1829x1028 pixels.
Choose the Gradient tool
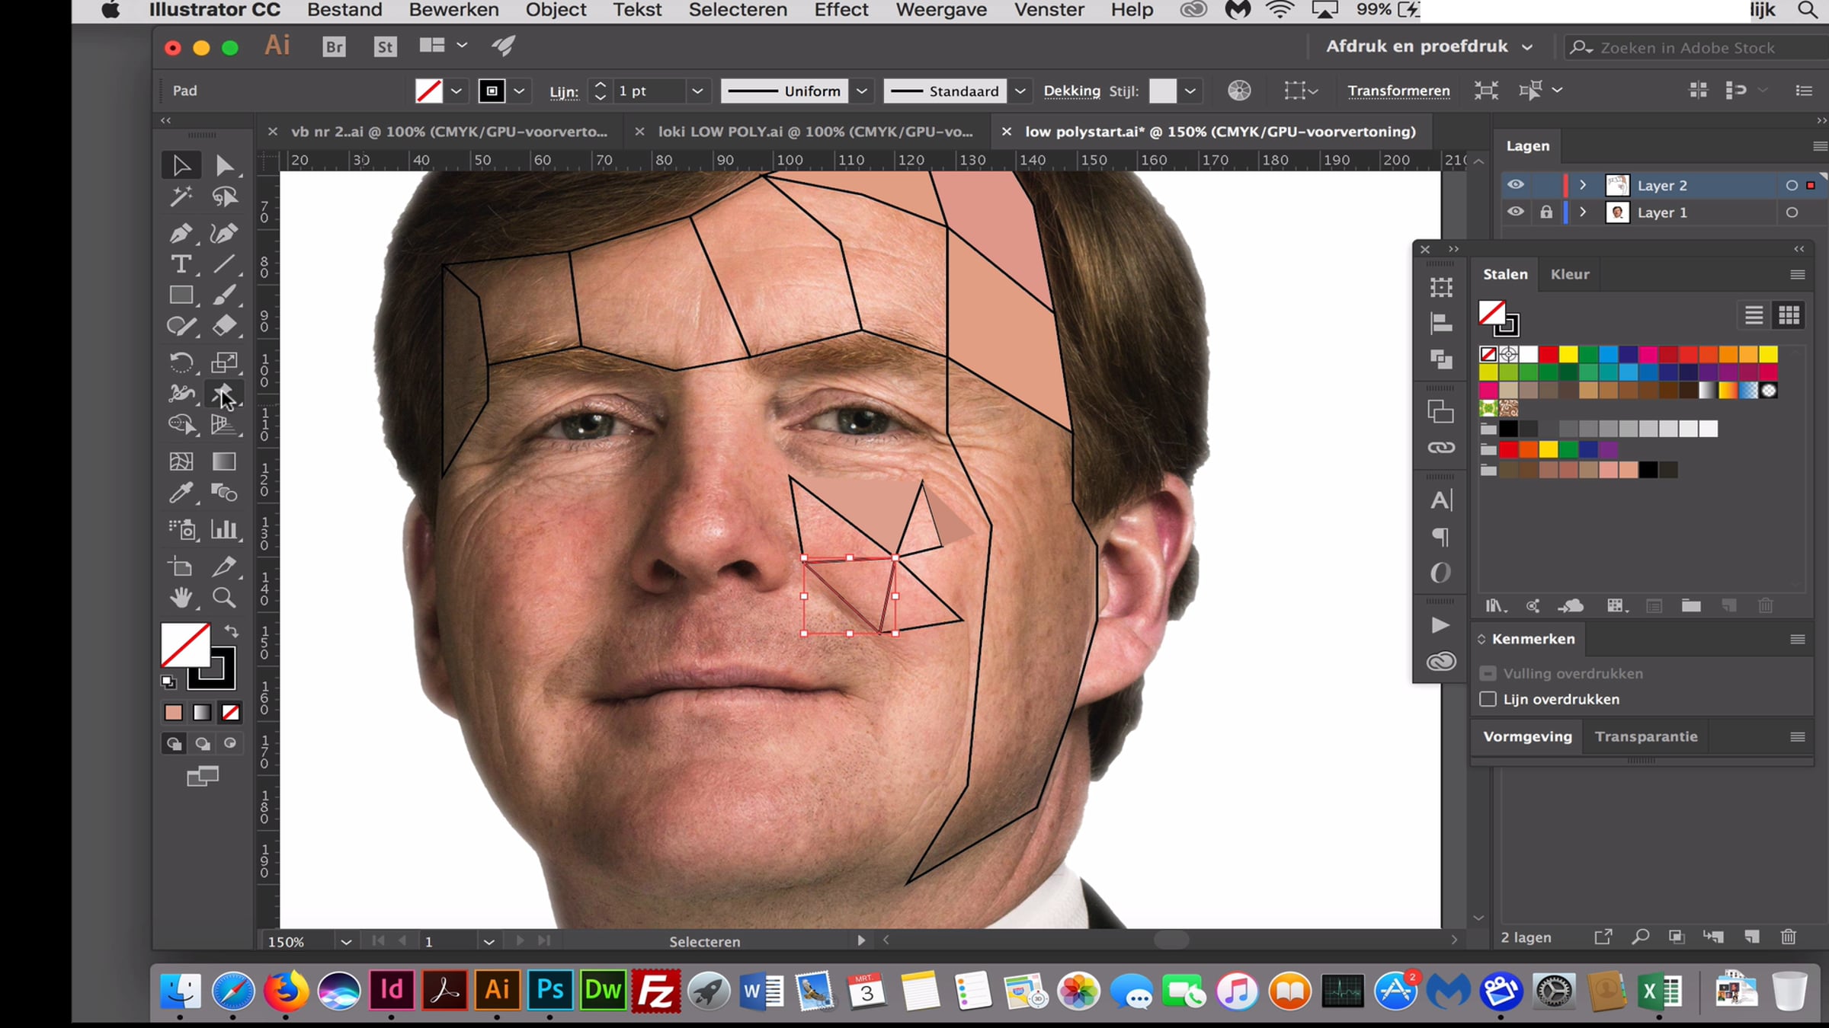tap(225, 461)
